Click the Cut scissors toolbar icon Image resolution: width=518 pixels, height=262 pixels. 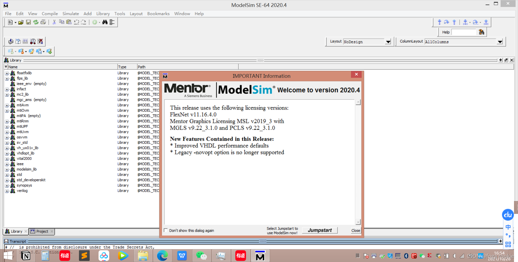54,22
